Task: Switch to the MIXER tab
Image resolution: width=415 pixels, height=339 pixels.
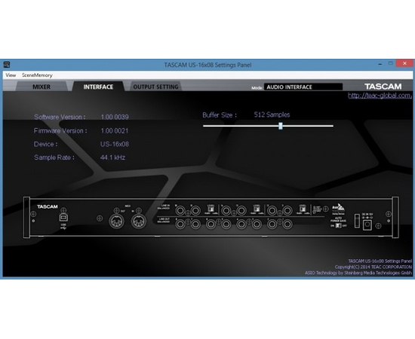Action: [41, 87]
